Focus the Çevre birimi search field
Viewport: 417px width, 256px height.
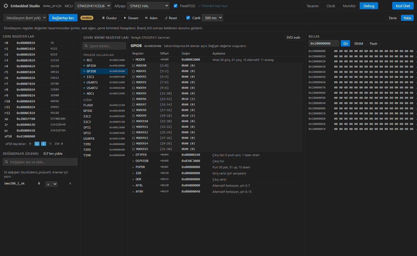click(104, 46)
